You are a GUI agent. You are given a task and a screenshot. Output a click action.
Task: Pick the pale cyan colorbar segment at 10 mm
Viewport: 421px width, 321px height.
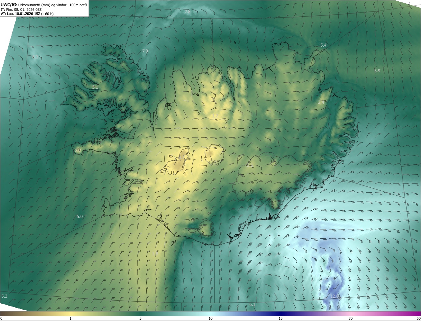click(210, 313)
